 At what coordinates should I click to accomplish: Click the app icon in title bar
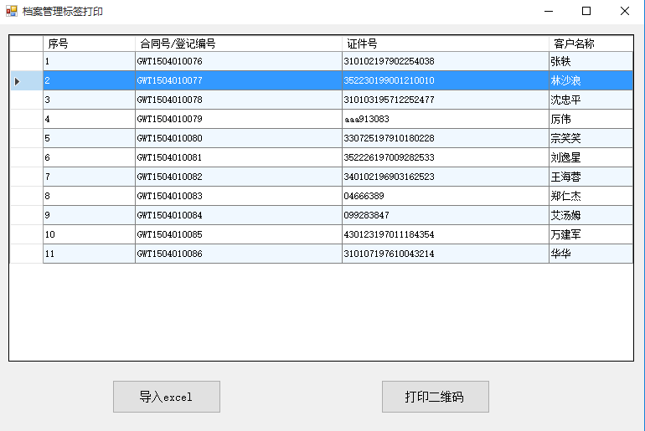pyautogui.click(x=12, y=11)
